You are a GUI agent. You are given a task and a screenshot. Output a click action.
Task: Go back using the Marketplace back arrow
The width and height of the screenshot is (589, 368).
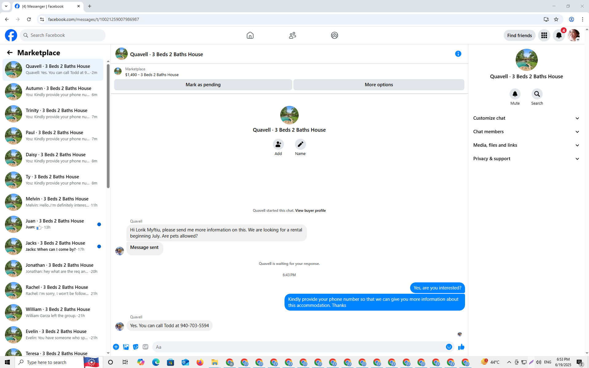(10, 52)
